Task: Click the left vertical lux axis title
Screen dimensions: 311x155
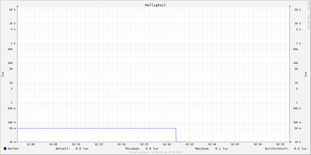Action: coord(3,74)
